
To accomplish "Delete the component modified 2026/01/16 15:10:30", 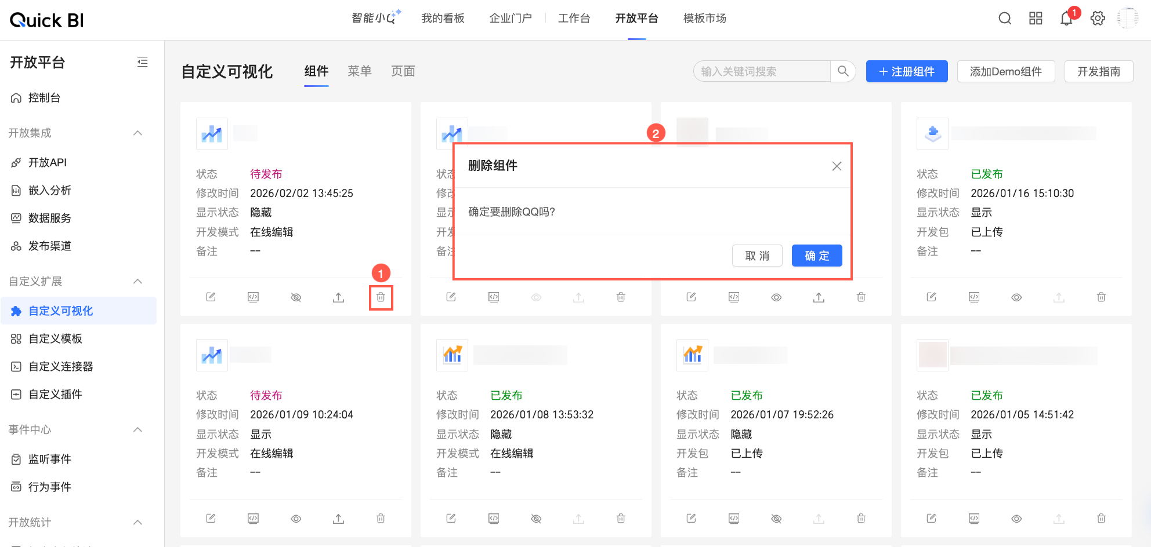I will tap(1101, 297).
